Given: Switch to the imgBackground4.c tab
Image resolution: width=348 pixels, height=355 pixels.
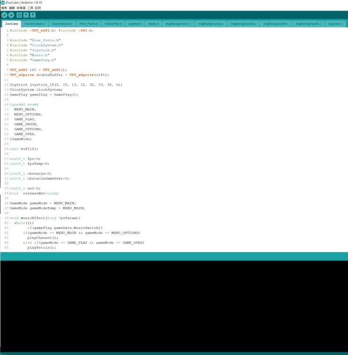Looking at the screenshot, I should pos(276,24).
